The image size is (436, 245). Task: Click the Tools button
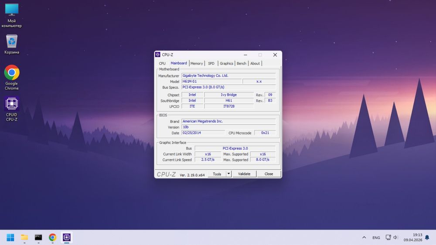pyautogui.click(x=217, y=174)
